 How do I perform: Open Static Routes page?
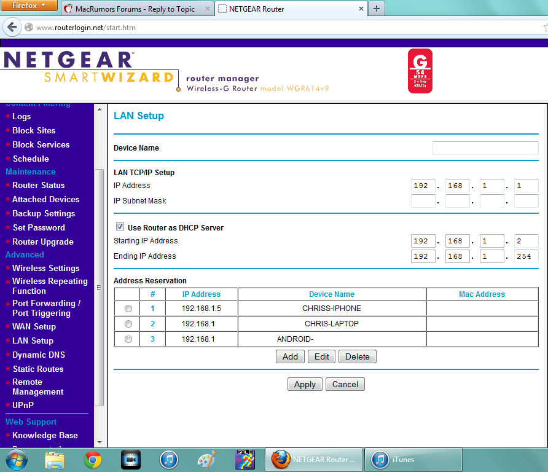click(38, 369)
